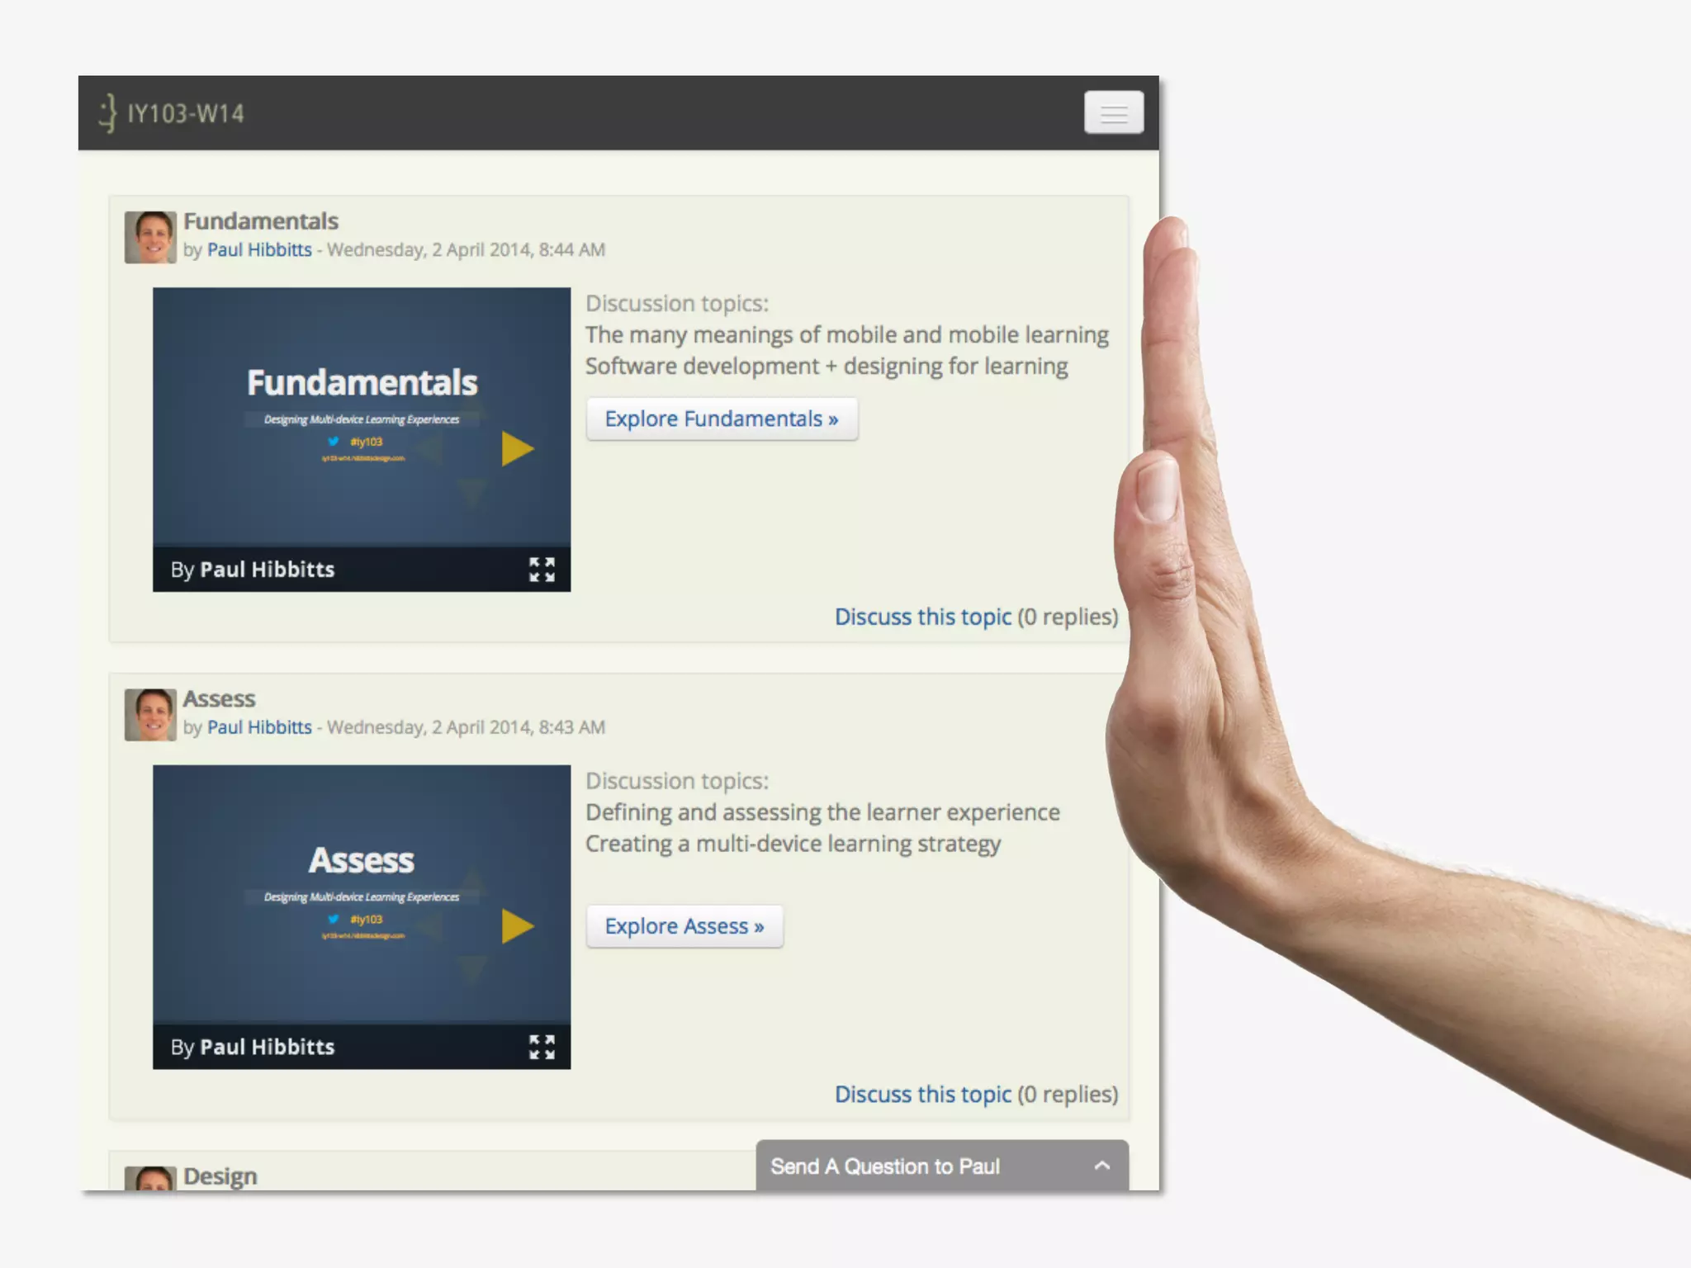This screenshot has width=1691, height=1268.
Task: Click Paul Hibbitts avatar on Fundamentals post
Action: click(x=150, y=238)
